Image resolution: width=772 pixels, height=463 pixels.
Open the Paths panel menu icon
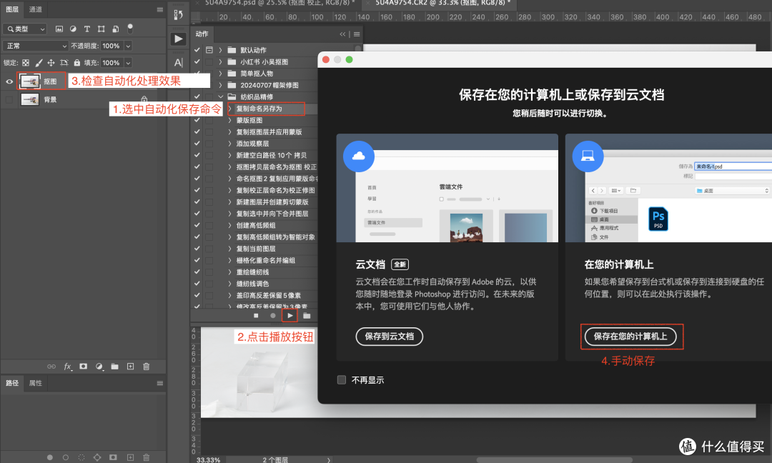point(160,383)
